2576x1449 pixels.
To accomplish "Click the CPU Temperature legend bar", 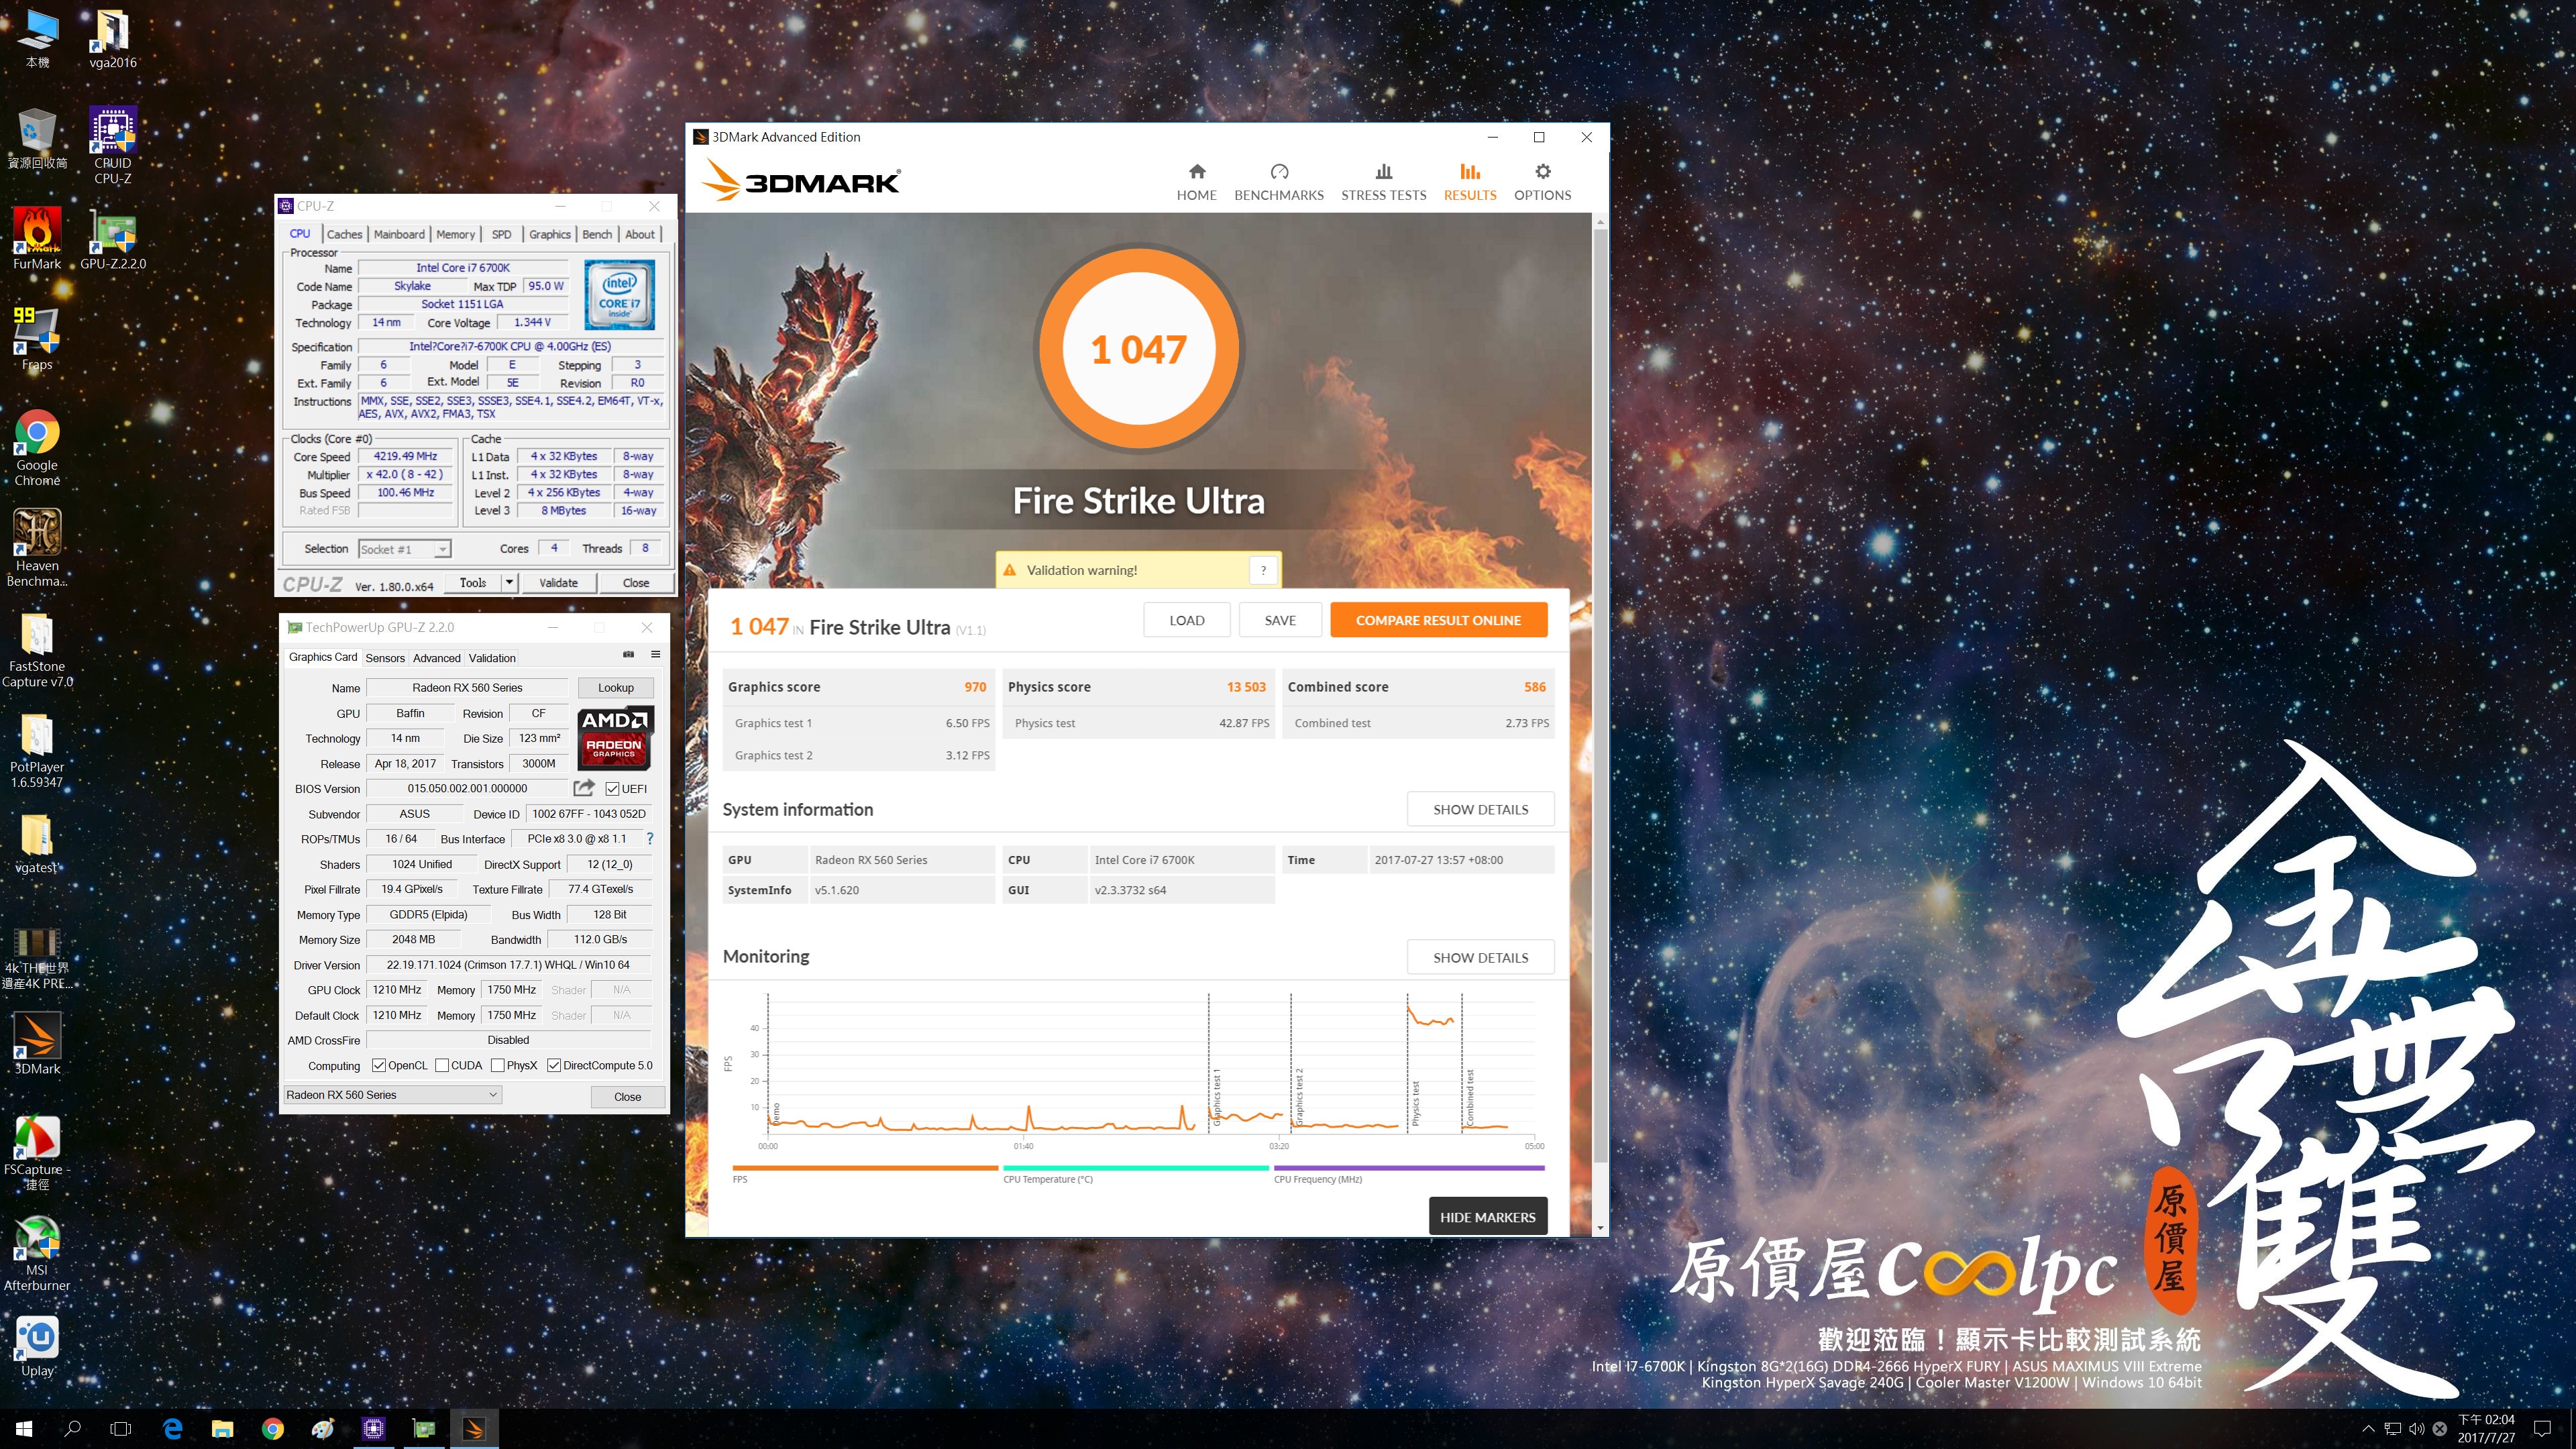I will pyautogui.click(x=1135, y=1168).
